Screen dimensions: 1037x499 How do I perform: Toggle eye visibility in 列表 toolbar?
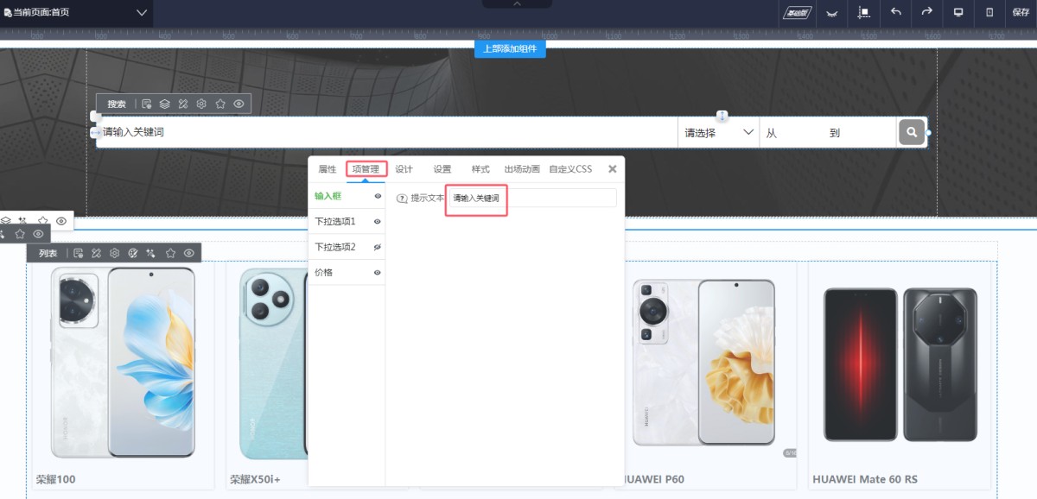coord(188,253)
